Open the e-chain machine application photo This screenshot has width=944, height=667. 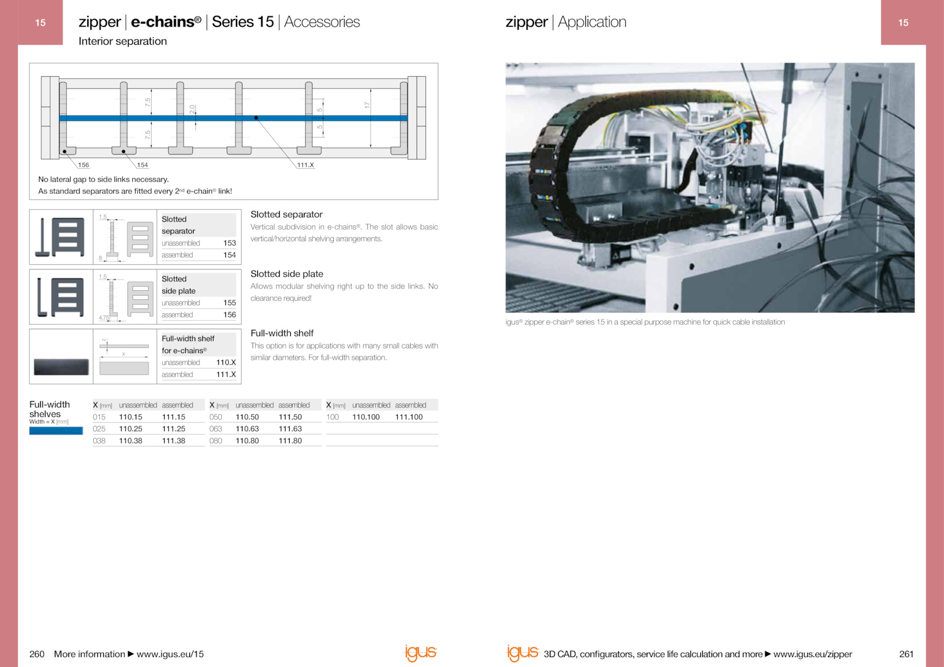tap(710, 188)
